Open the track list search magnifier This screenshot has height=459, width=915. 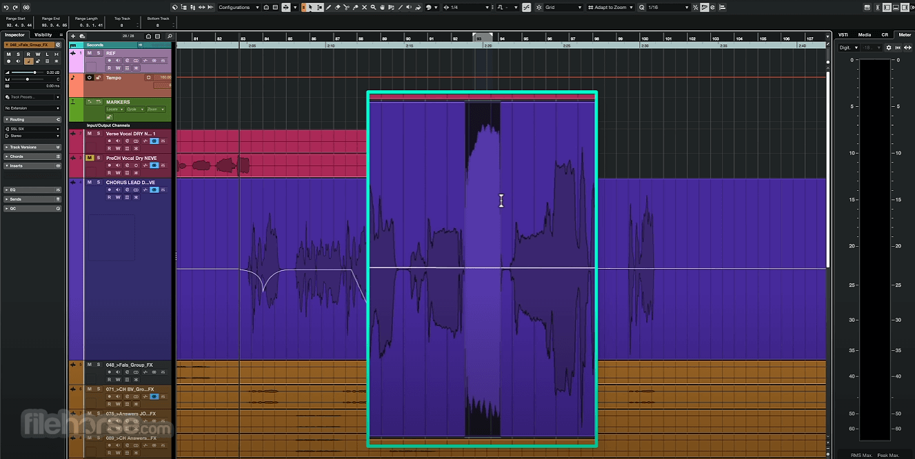[170, 36]
